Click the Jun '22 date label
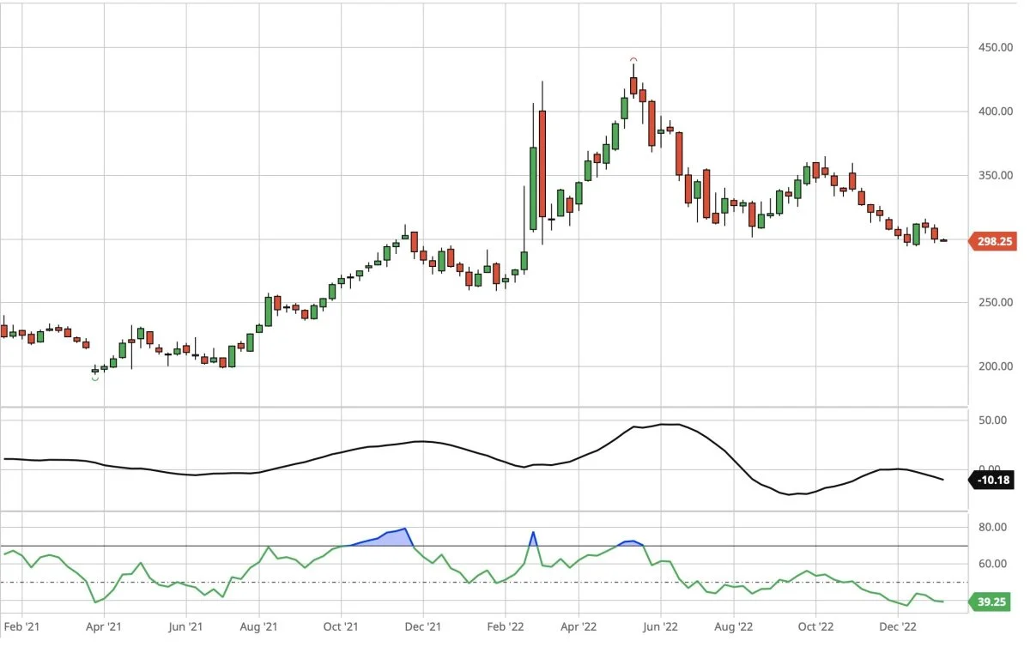The width and height of the screenshot is (1030, 647). pos(661,628)
